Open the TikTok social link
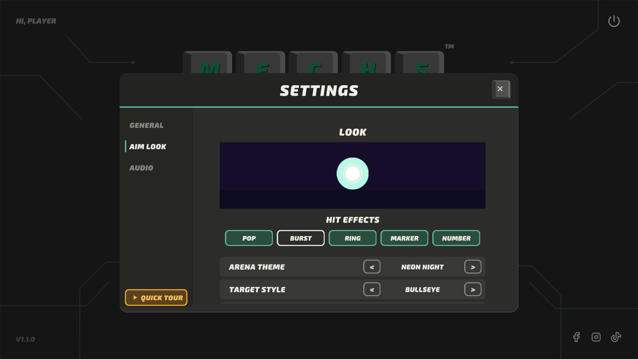Viewport: 638px width, 359px height. 616,337
